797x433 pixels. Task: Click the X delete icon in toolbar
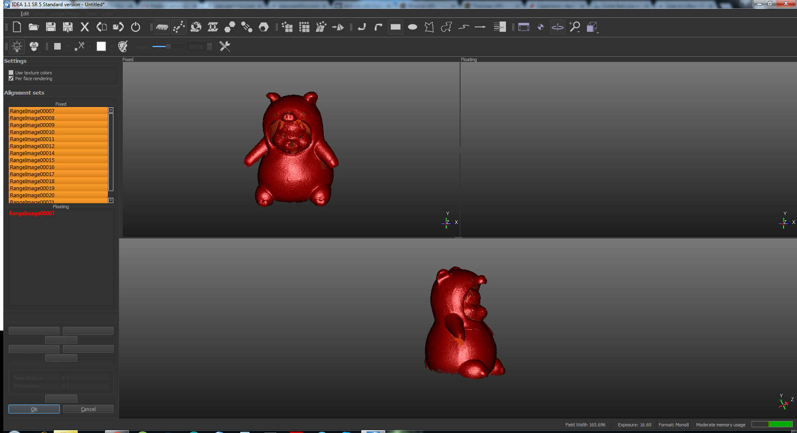click(85, 27)
